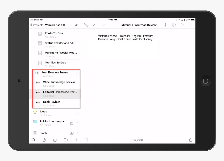The width and height of the screenshot is (224, 161).
Task: Select the Editorial / Proofread Review binder row
Action: click(x=55, y=94)
